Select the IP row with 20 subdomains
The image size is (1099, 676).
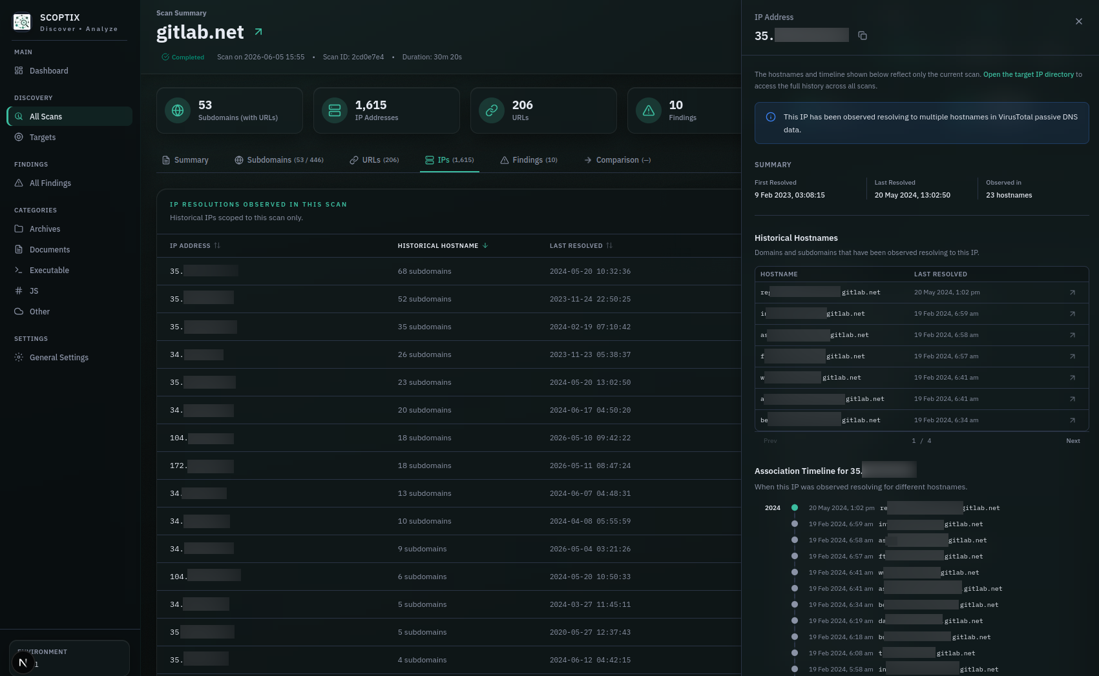pos(448,410)
